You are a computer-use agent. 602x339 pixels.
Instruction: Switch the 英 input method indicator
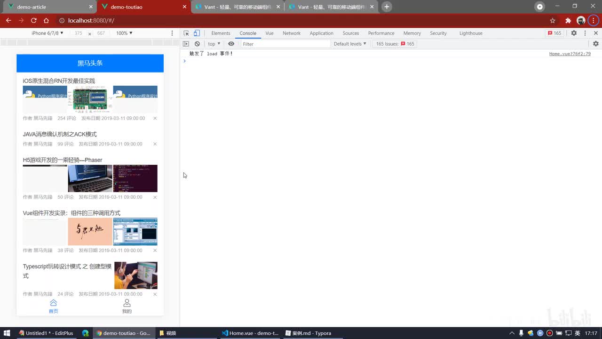tap(577, 333)
